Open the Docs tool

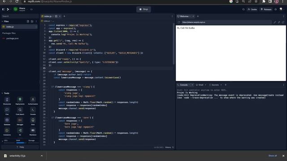coord(33,121)
